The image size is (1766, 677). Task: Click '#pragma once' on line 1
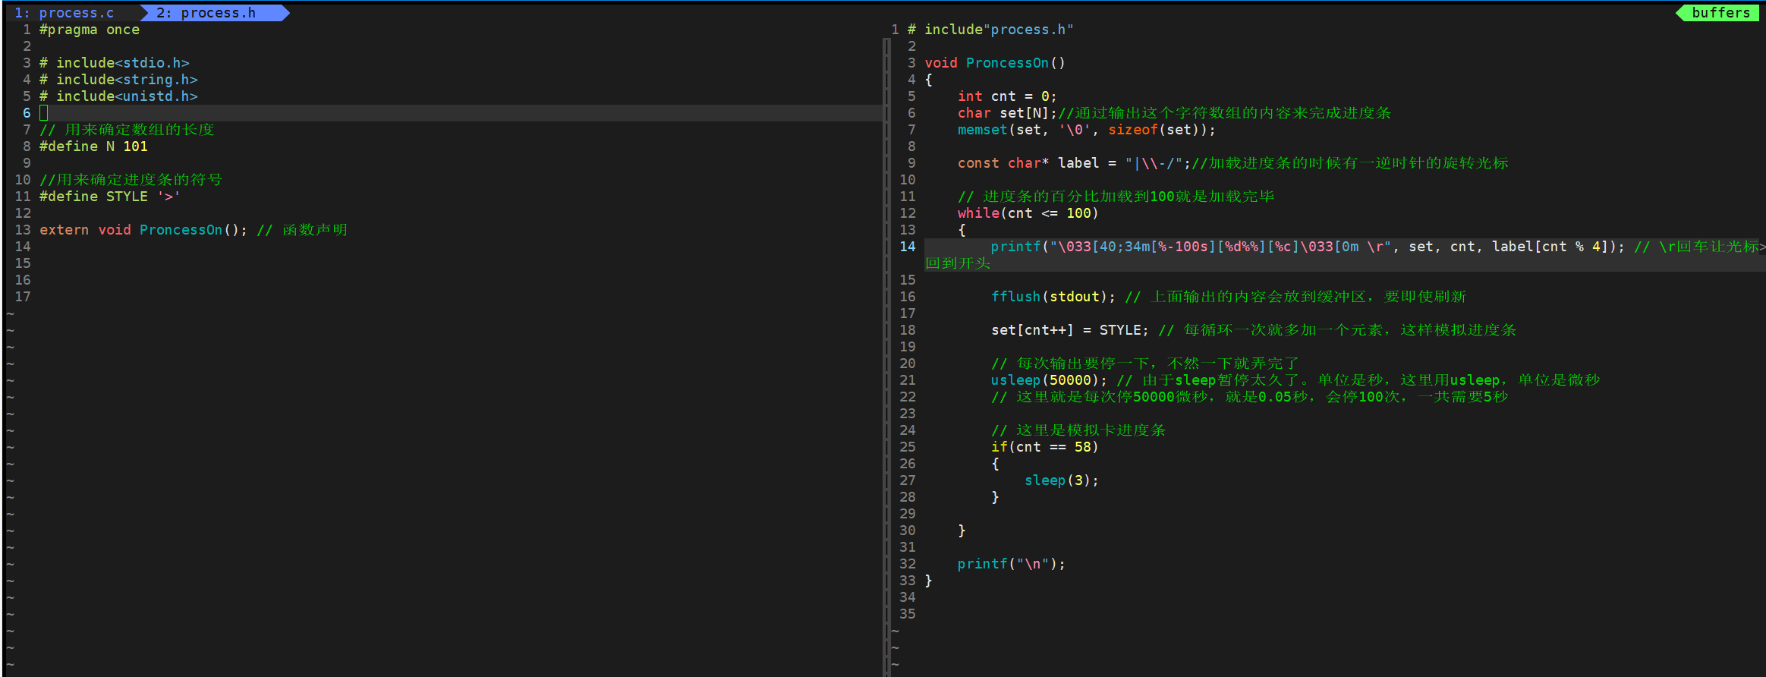[x=90, y=30]
